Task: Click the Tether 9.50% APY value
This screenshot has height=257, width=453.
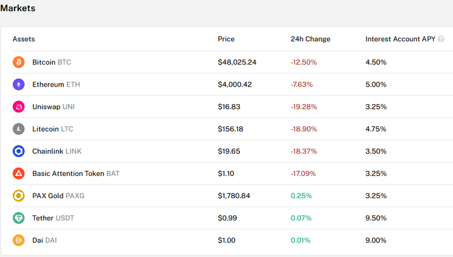Action: point(376,218)
